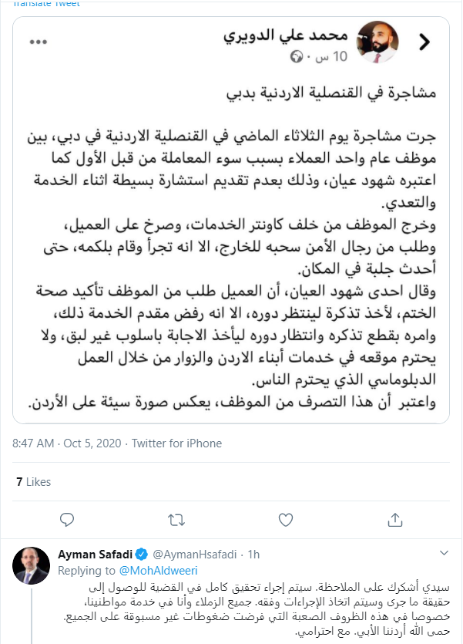The height and width of the screenshot is (644, 463).
Task: Click Ayman Safadi's verified badge
Action: click(142, 554)
